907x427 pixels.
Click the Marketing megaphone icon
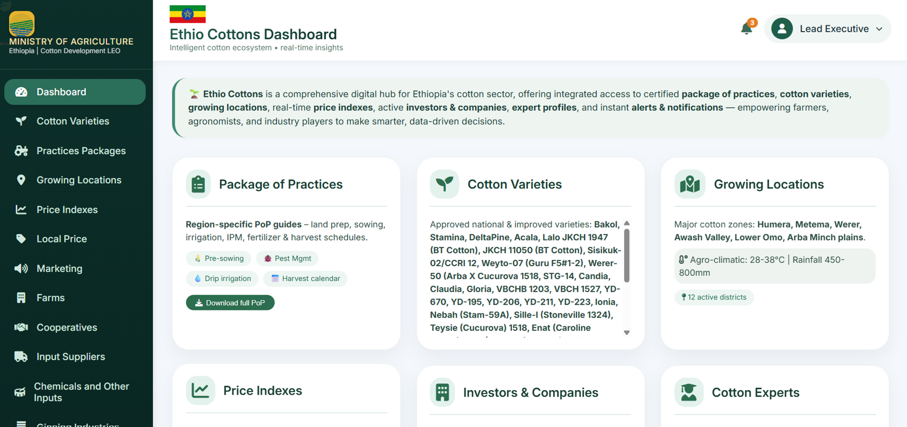click(21, 268)
